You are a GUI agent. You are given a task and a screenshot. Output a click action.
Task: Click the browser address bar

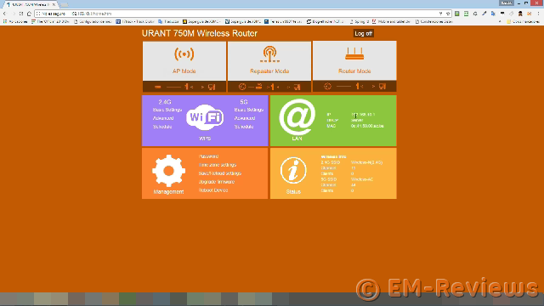click(x=240, y=14)
